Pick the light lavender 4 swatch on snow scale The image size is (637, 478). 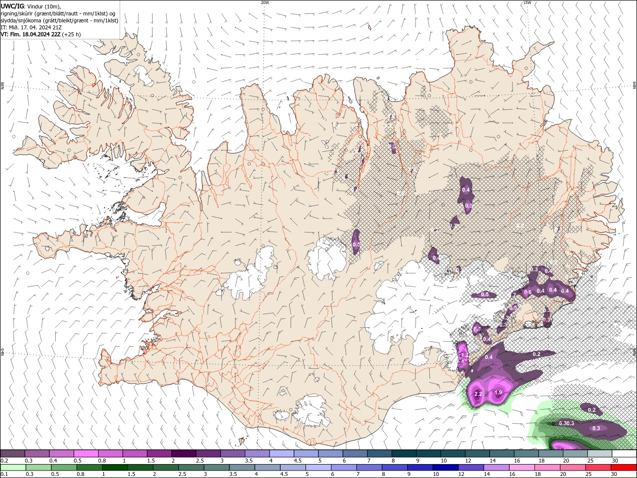[281, 454]
